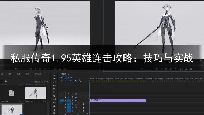Toggle Snap magnet in timeline
Image resolution: width=204 pixels, height=115 pixels.
(x=66, y=80)
